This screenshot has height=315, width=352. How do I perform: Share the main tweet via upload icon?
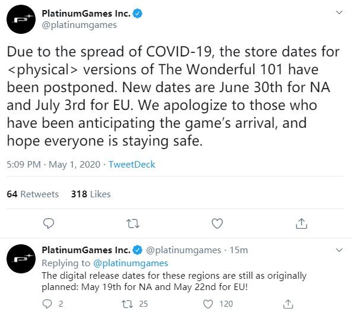pos(302,223)
